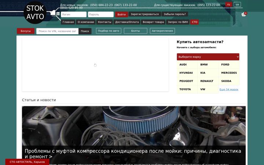Click 'Статьи и новости' heading
Image resolution: width=264 pixels, height=165 pixels.
coord(39,100)
